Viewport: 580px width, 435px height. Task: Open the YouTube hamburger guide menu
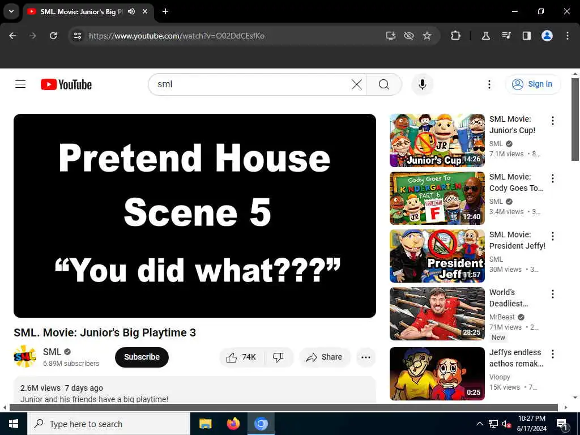[x=20, y=84]
